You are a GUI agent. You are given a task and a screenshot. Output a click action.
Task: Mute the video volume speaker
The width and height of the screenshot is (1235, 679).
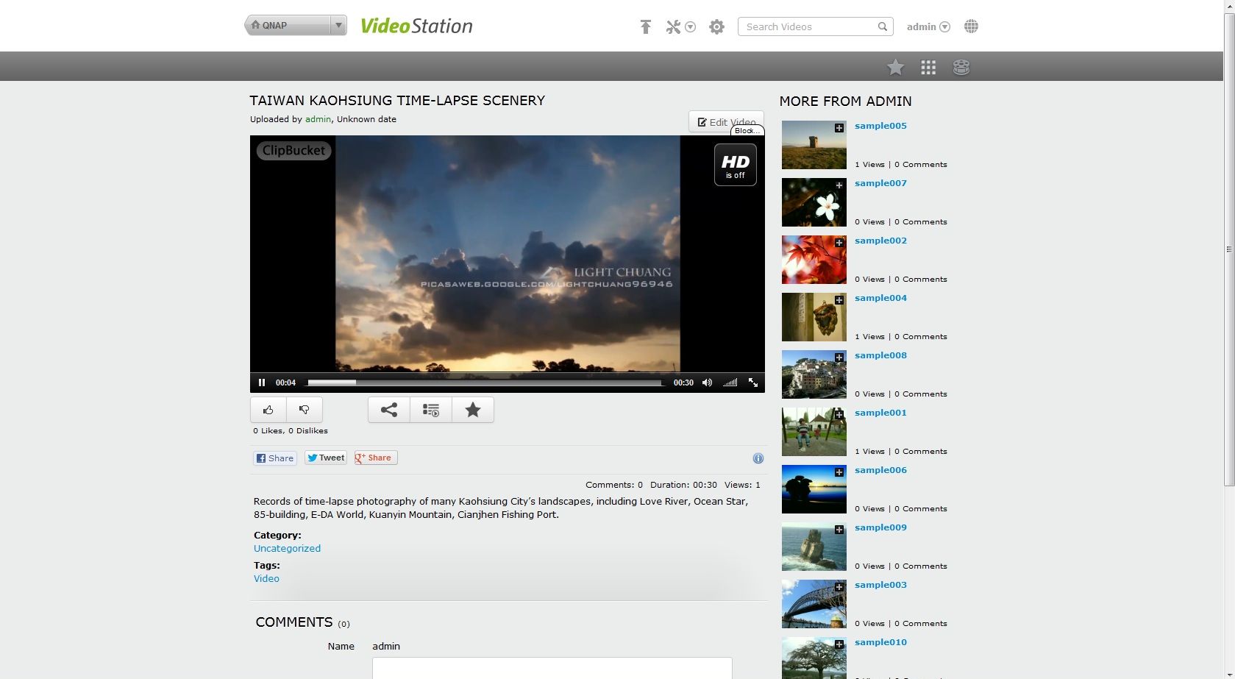pos(707,383)
